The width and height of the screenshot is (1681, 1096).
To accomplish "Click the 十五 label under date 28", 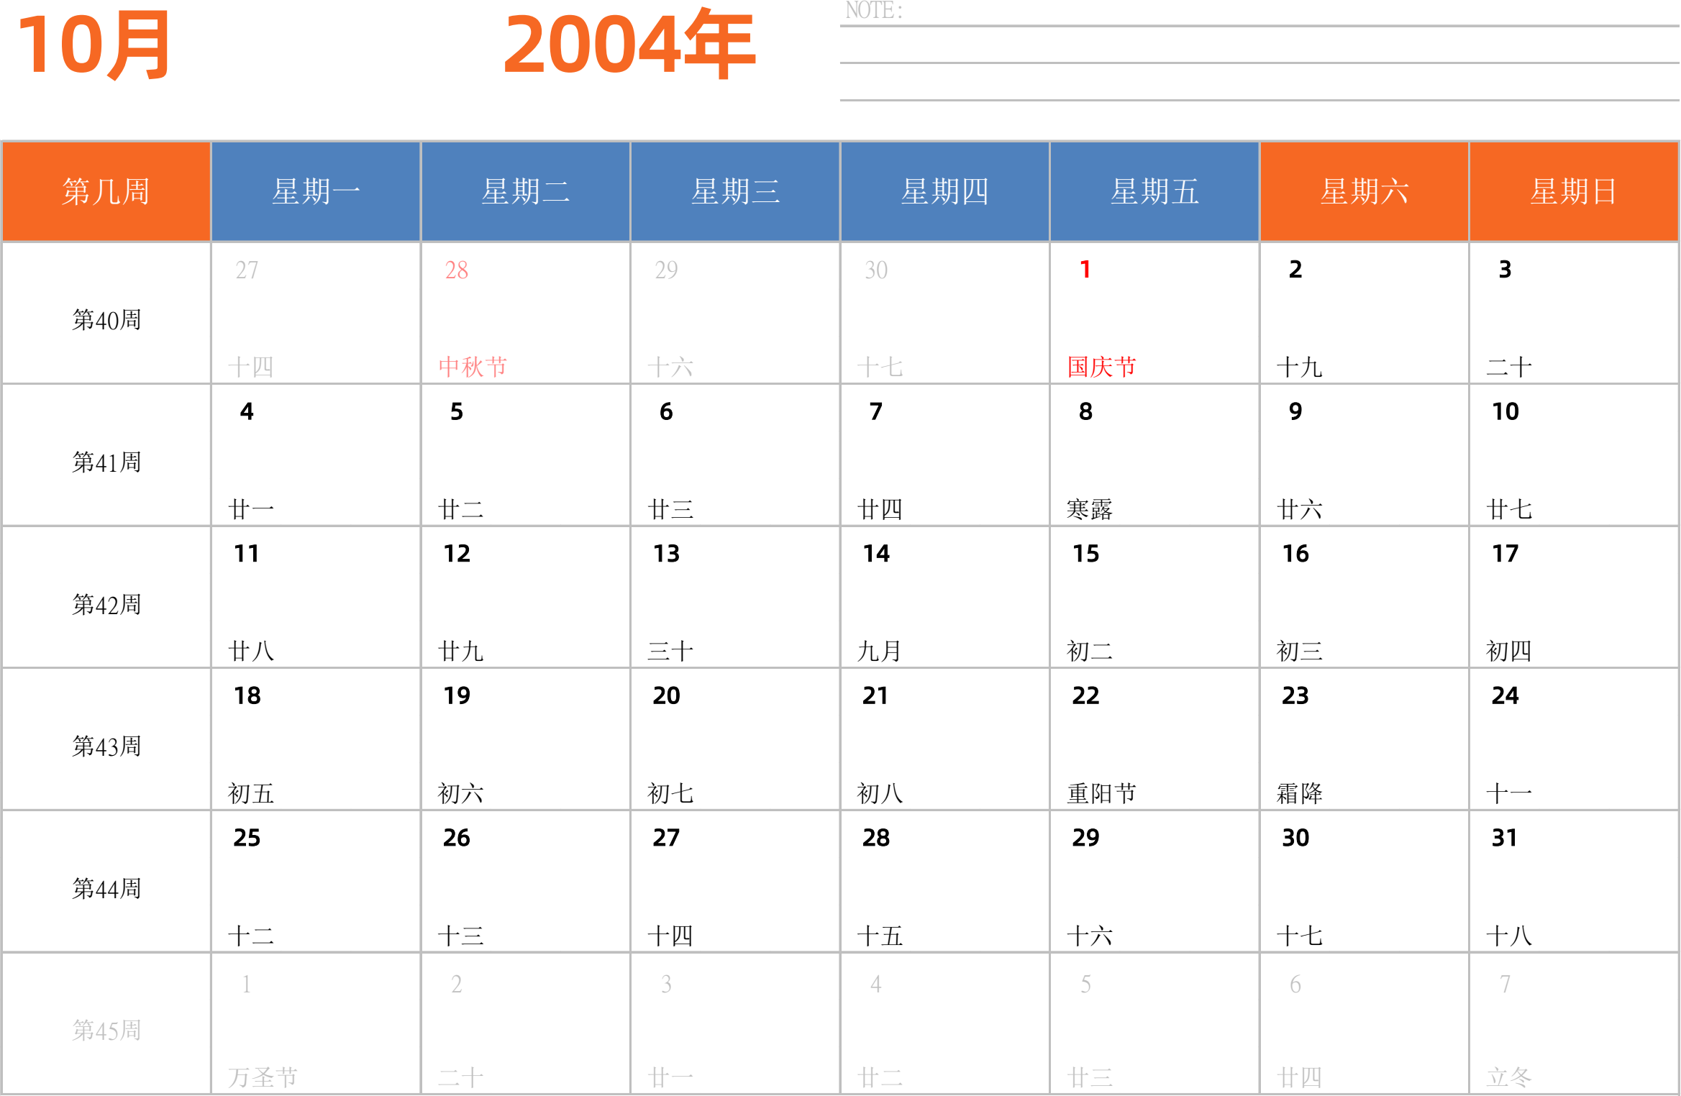I will pos(880,936).
